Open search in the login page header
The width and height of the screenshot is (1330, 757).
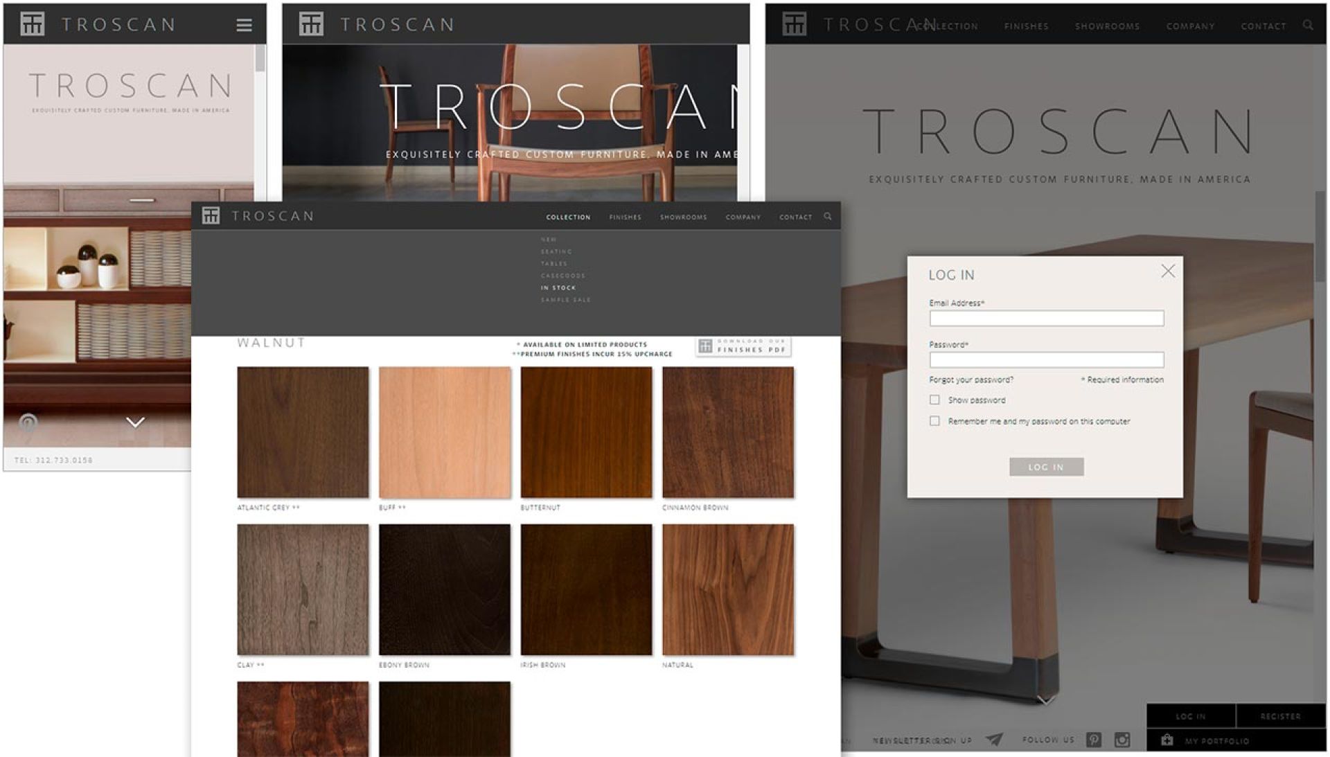(1308, 25)
